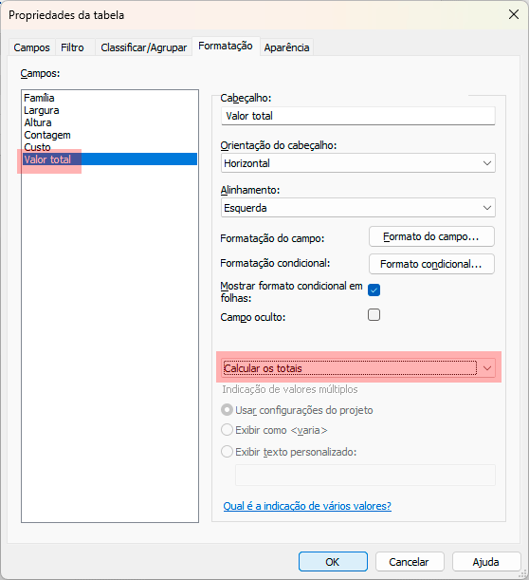Go to the Classificar/Agrupar tab
The height and width of the screenshot is (580, 529).
click(x=144, y=47)
